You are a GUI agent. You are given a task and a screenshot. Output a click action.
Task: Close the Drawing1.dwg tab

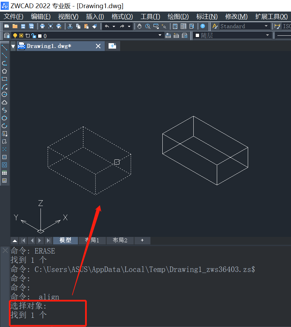click(x=98, y=46)
